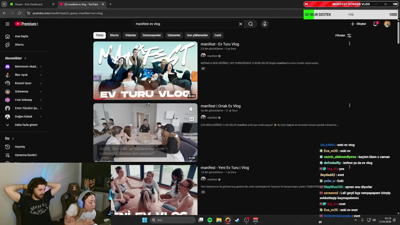Open the Ev Turu Vlog video thumbnail
The height and width of the screenshot is (225, 400).
click(145, 71)
